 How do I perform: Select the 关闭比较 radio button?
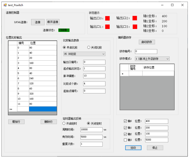click(89, 47)
